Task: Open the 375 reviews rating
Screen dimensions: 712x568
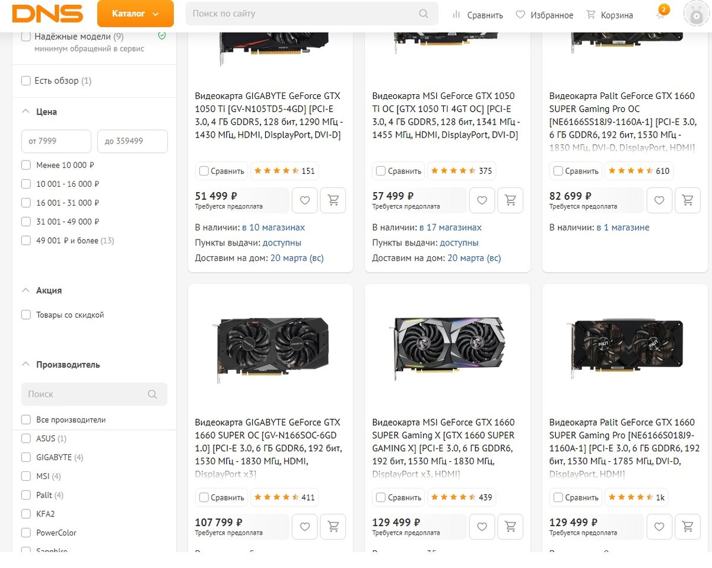Action: tap(462, 171)
